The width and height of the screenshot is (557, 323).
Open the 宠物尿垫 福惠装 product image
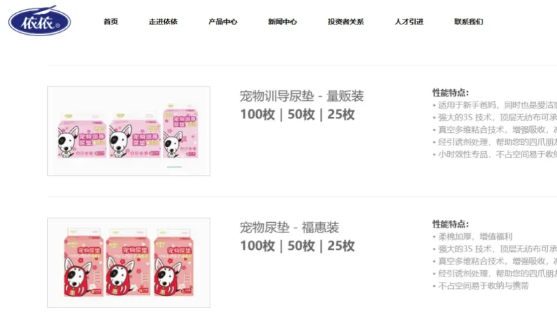click(129, 262)
